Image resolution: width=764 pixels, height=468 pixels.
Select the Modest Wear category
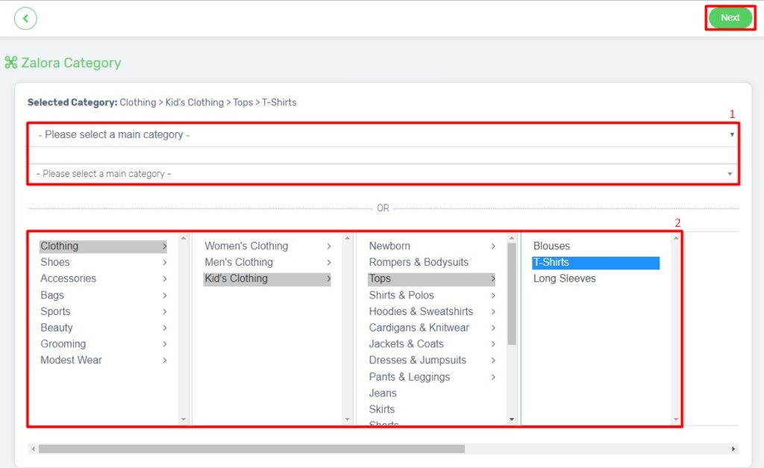pos(103,361)
